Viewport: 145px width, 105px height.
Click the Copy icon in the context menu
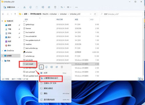46,67
